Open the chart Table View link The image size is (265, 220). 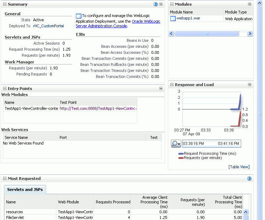tap(239, 167)
